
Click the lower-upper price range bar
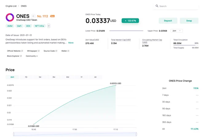[x=126, y=31]
